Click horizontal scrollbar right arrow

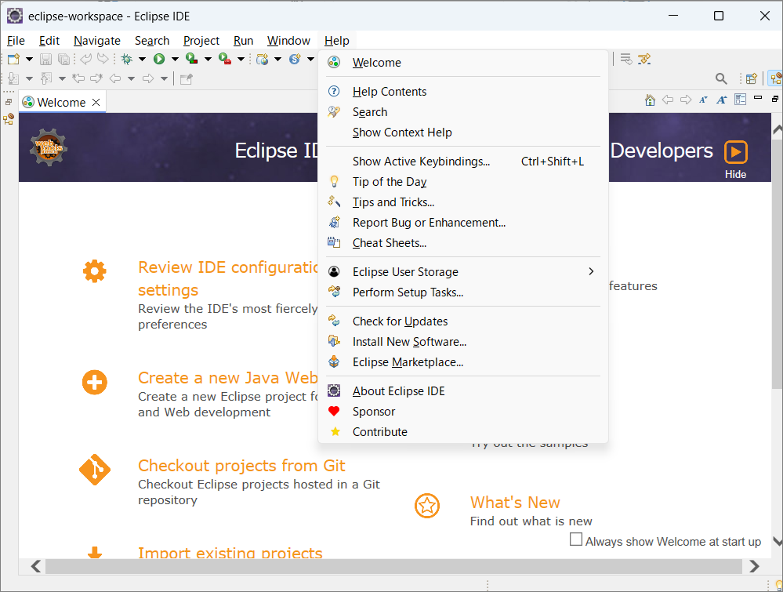click(754, 566)
